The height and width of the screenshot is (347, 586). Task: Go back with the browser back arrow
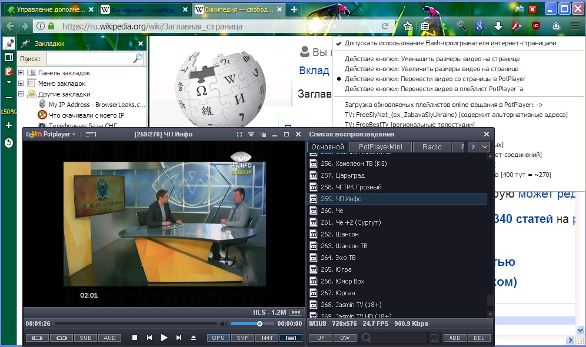coord(11,26)
